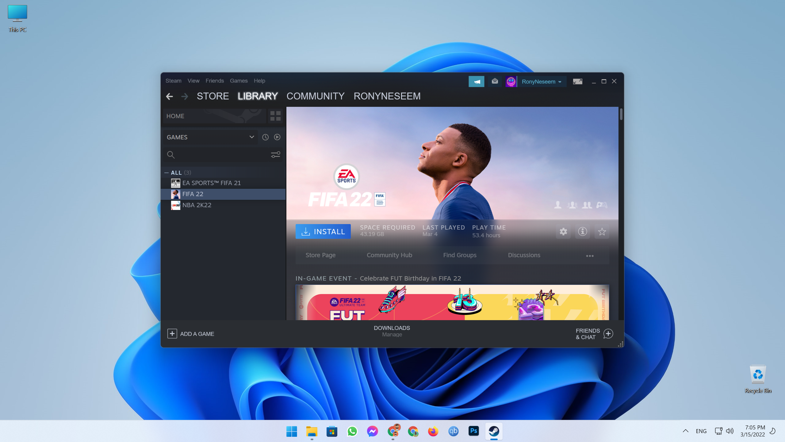Click the NBA 2K22 game thumbnail icon

[x=175, y=205]
